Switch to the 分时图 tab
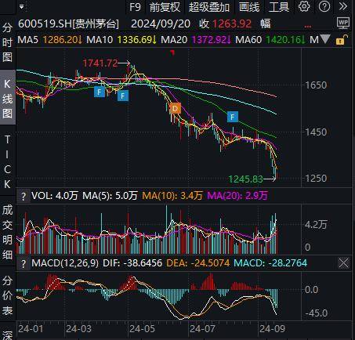This screenshot has width=355, height=340. point(7,42)
